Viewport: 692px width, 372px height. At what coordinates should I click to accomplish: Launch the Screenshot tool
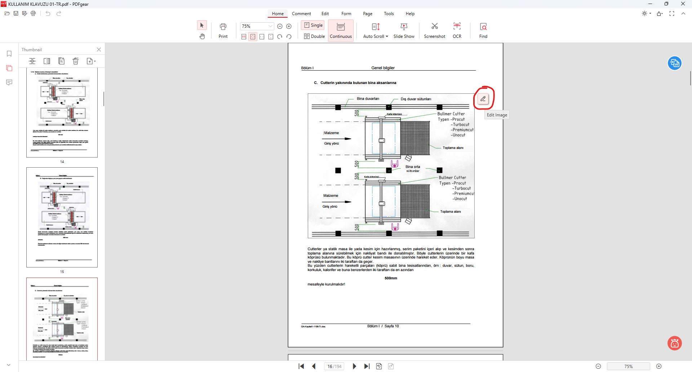(x=434, y=31)
